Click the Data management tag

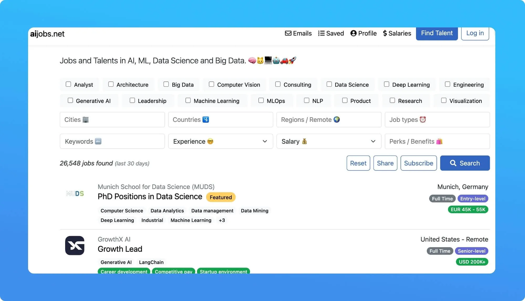tap(212, 211)
